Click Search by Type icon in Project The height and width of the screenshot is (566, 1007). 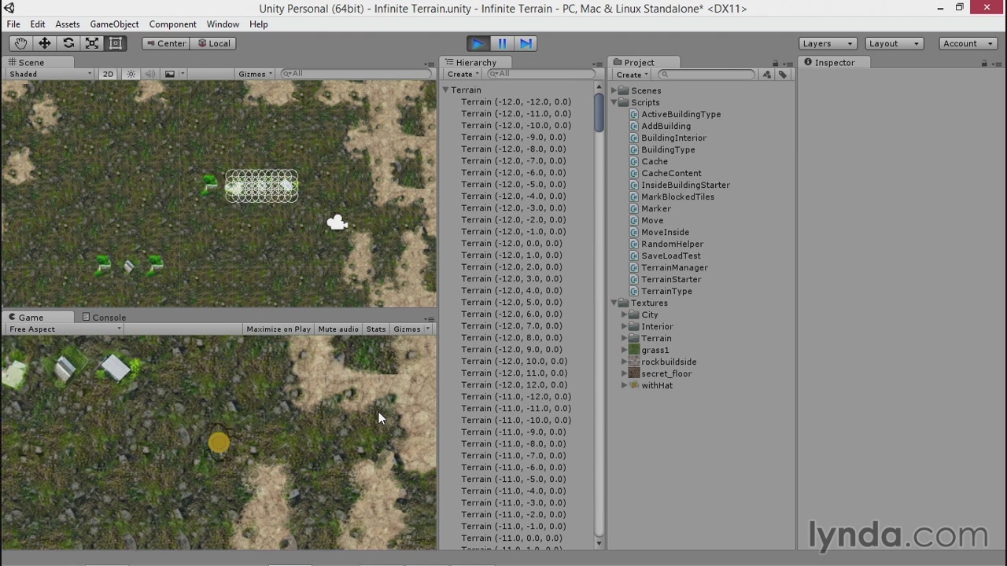click(x=767, y=75)
